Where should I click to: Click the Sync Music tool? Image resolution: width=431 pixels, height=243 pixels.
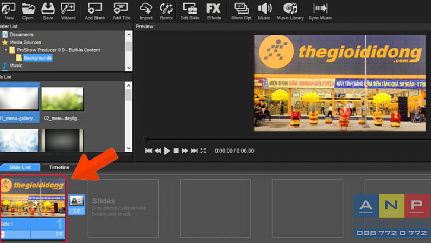pos(320,11)
